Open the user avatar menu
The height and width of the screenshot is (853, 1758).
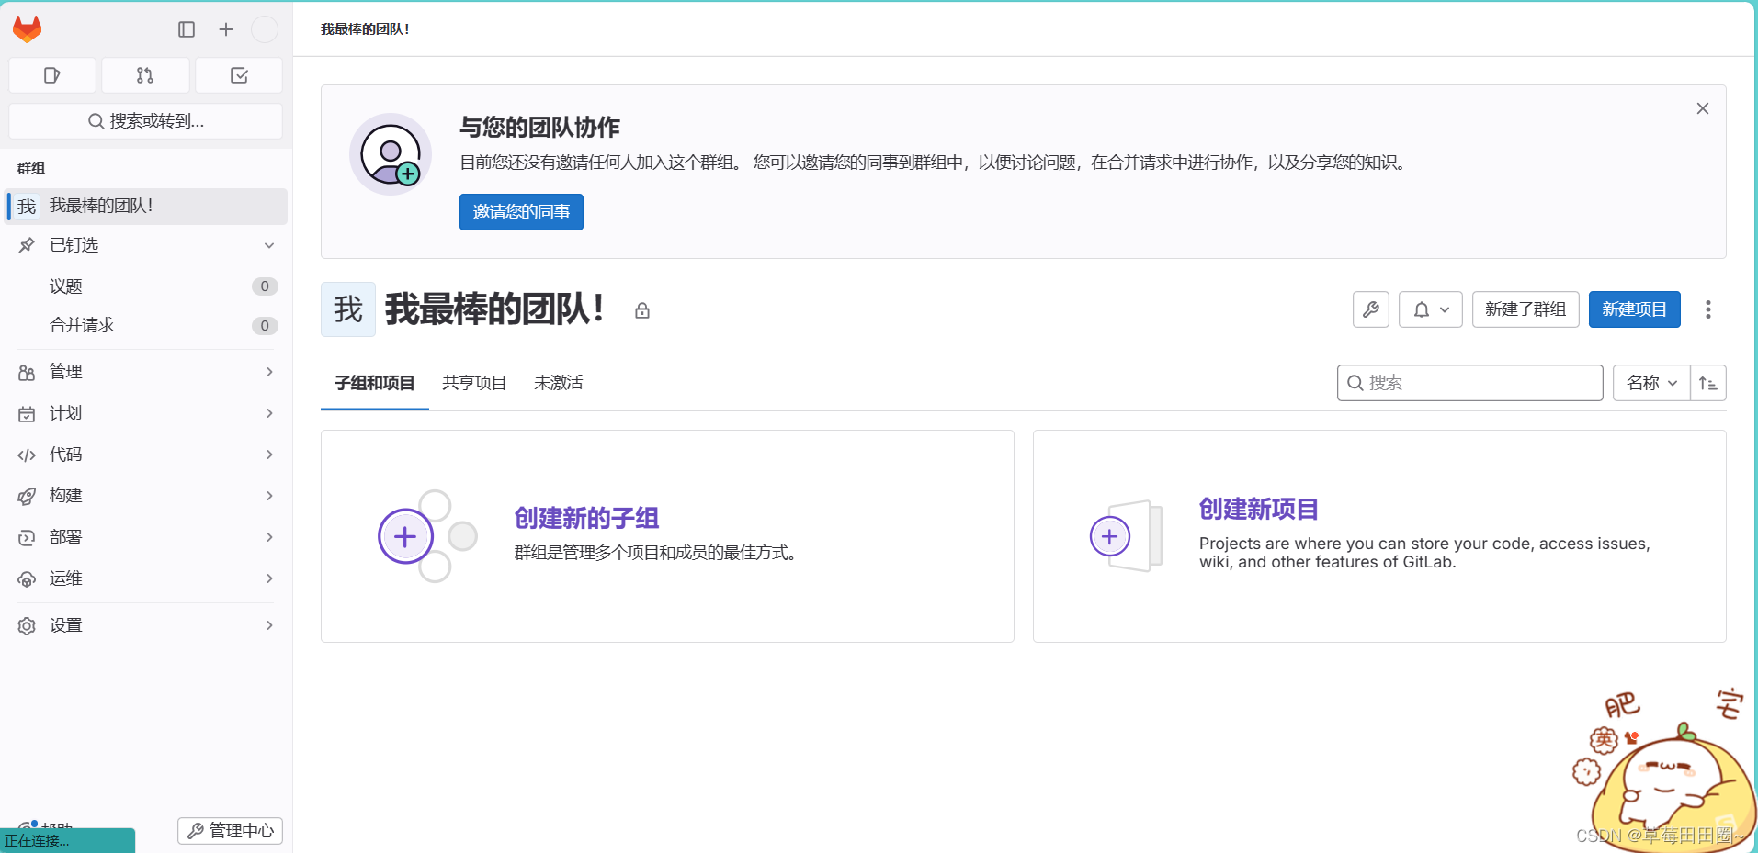(265, 29)
